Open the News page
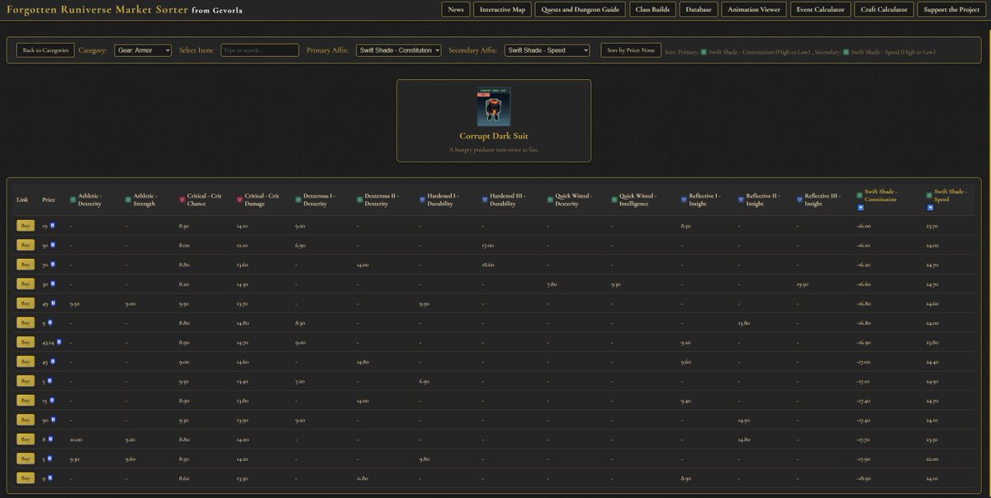This screenshot has height=498, width=991. 456,10
